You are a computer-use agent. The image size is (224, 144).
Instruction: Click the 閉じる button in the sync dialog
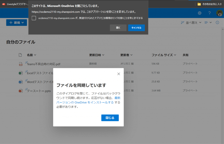(110, 118)
